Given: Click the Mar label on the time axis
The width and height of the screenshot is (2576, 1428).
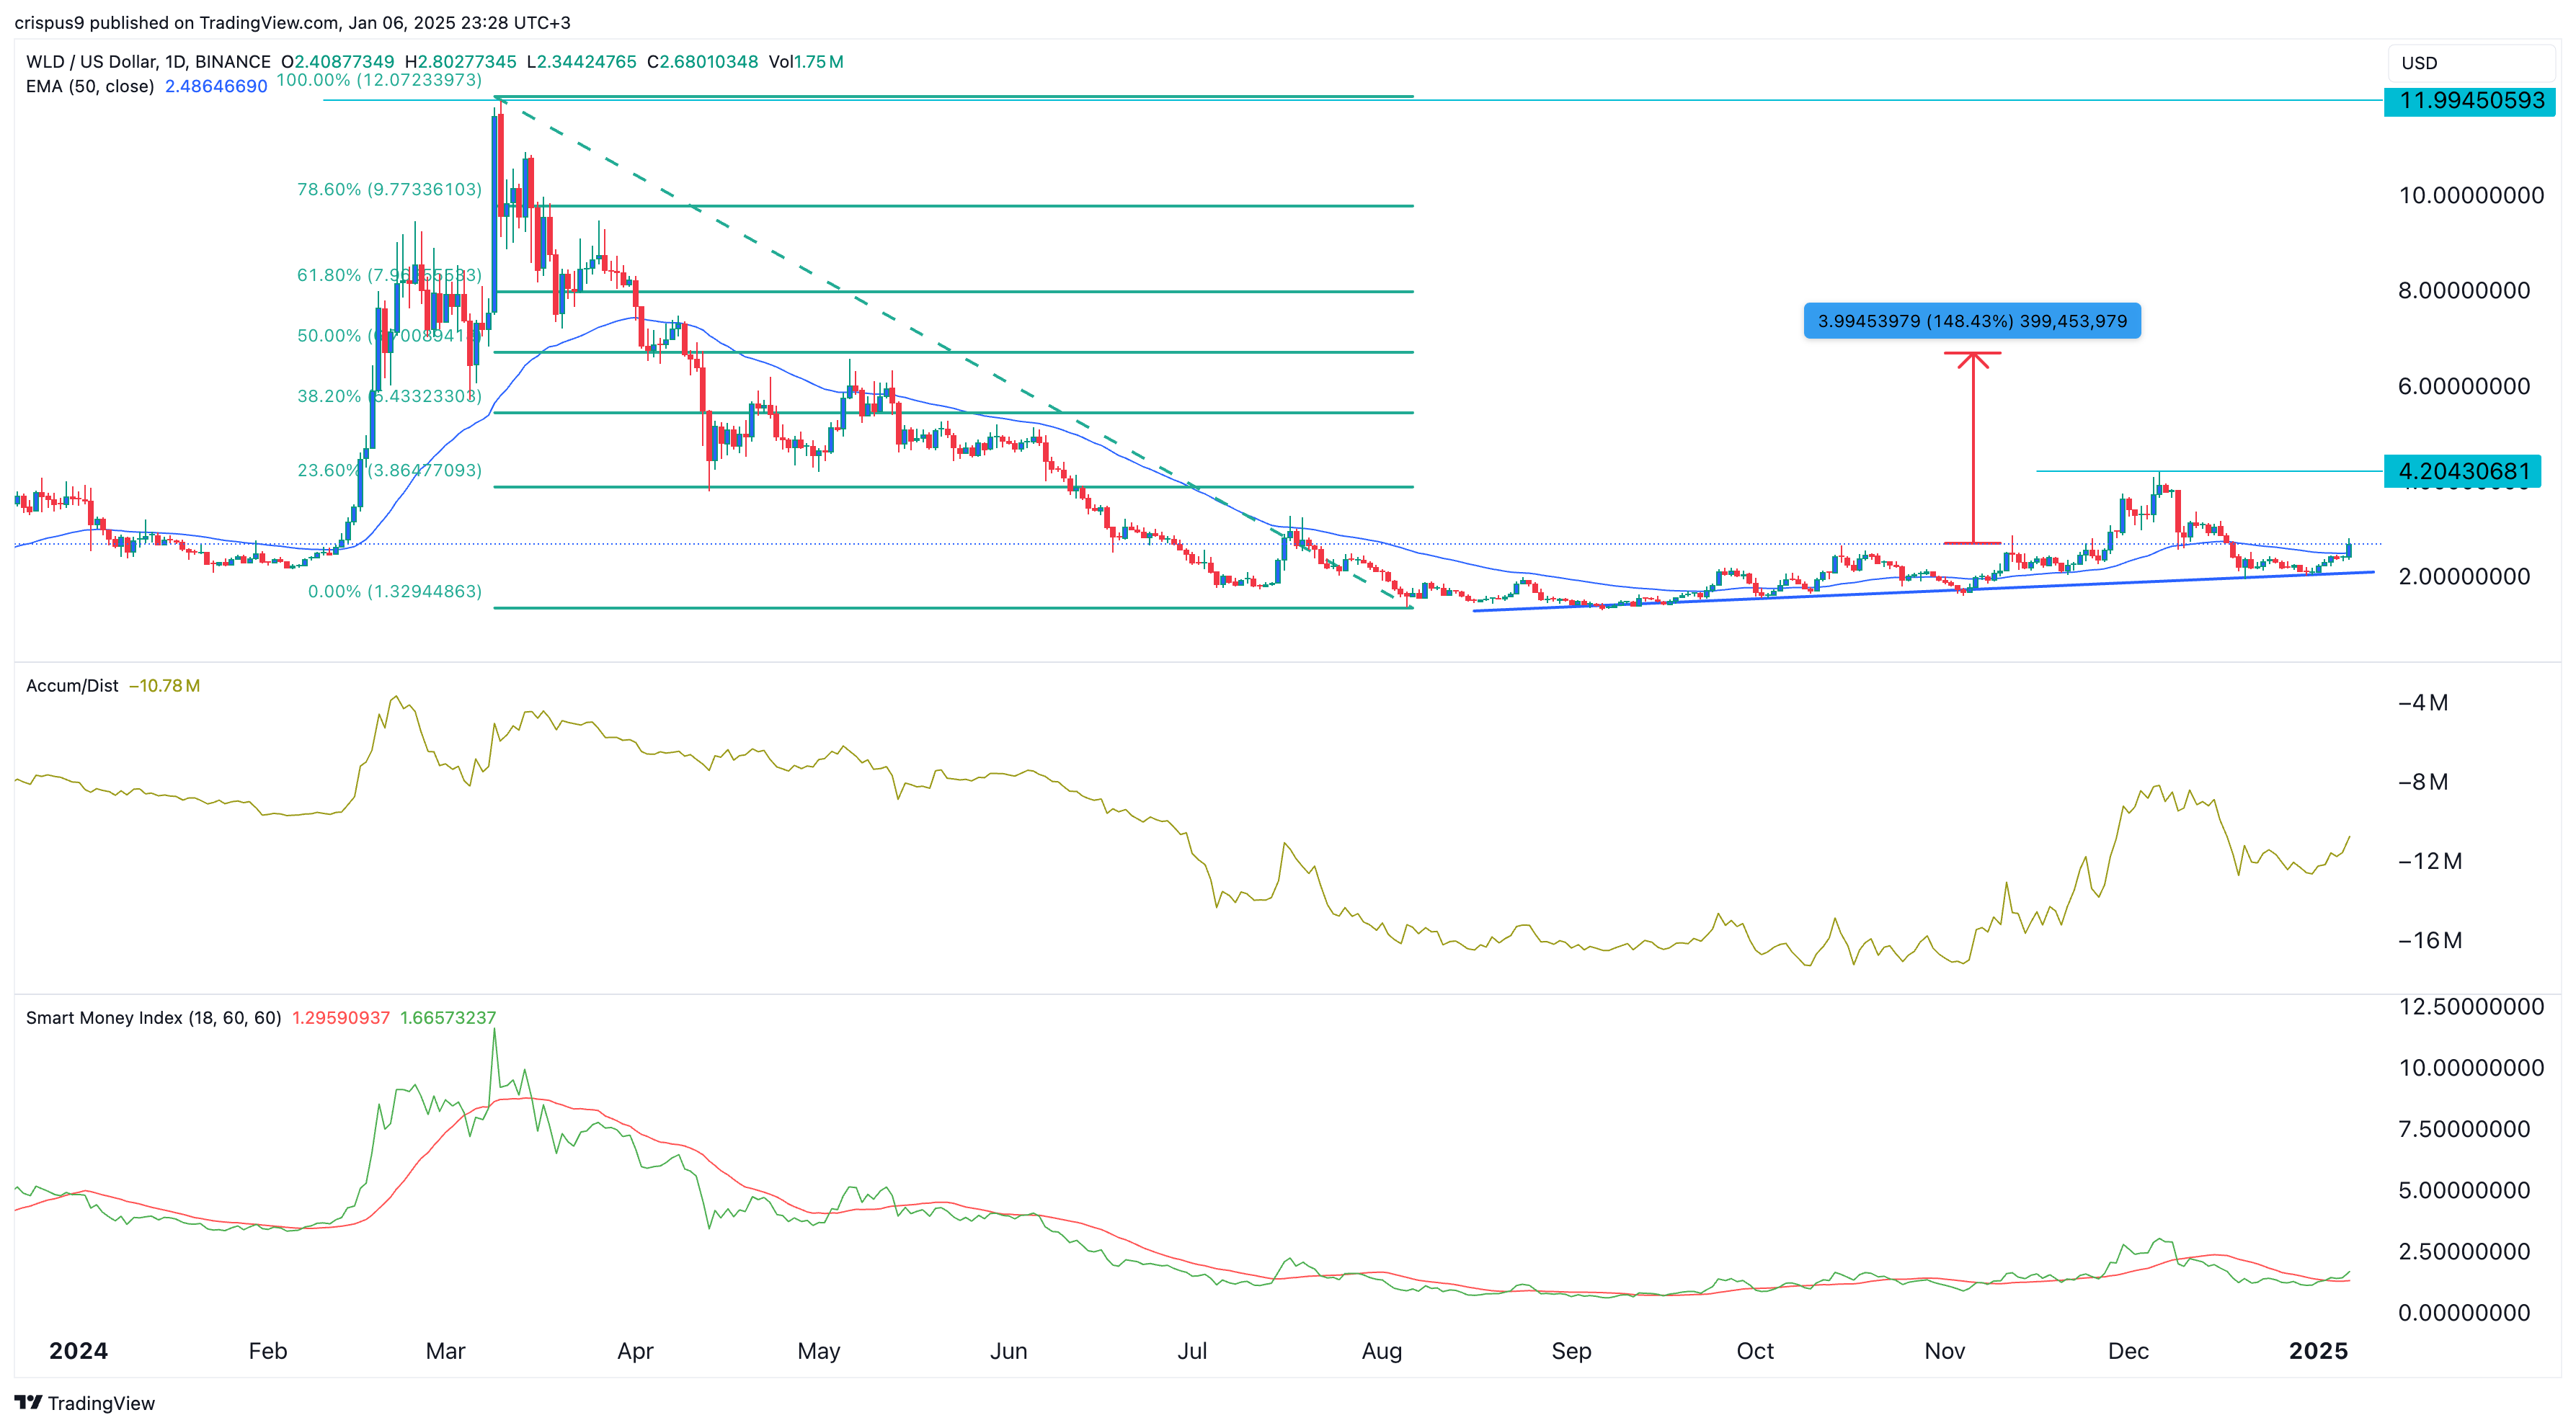Looking at the screenshot, I should (445, 1351).
